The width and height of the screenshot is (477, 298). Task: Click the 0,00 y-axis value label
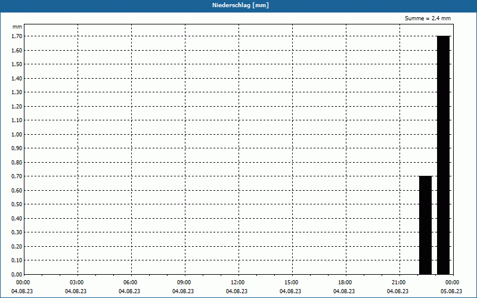click(x=17, y=274)
